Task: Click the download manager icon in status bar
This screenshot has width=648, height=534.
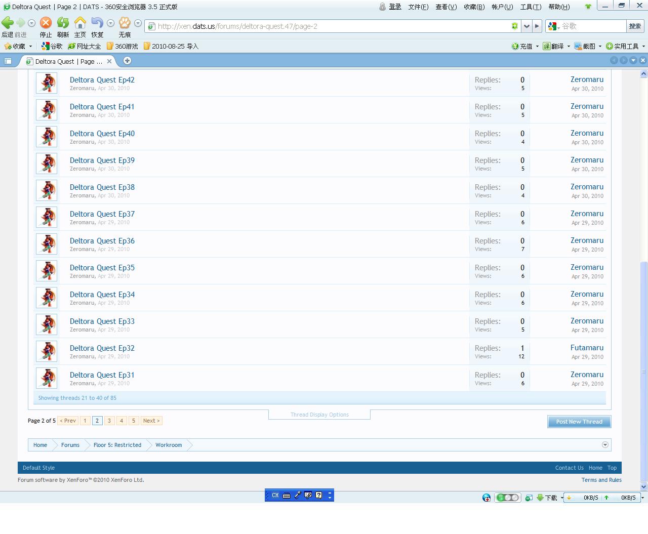Action: coord(540,498)
